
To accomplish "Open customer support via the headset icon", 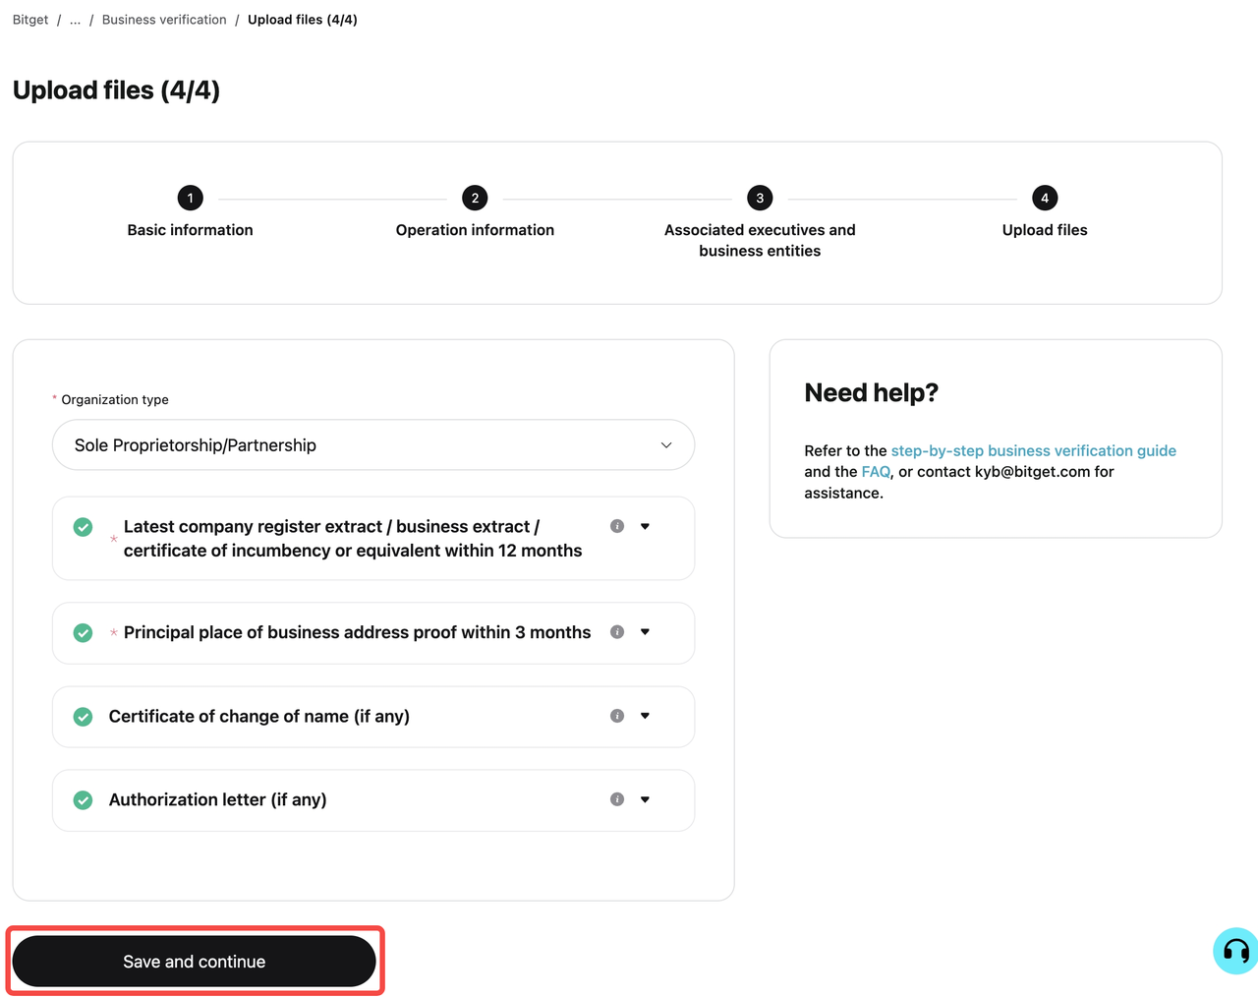I will [1235, 951].
